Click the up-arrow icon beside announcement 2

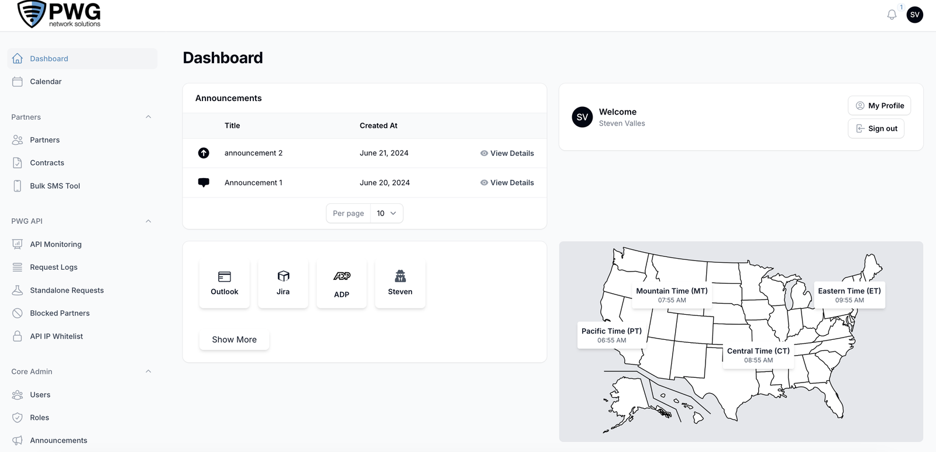click(x=204, y=153)
